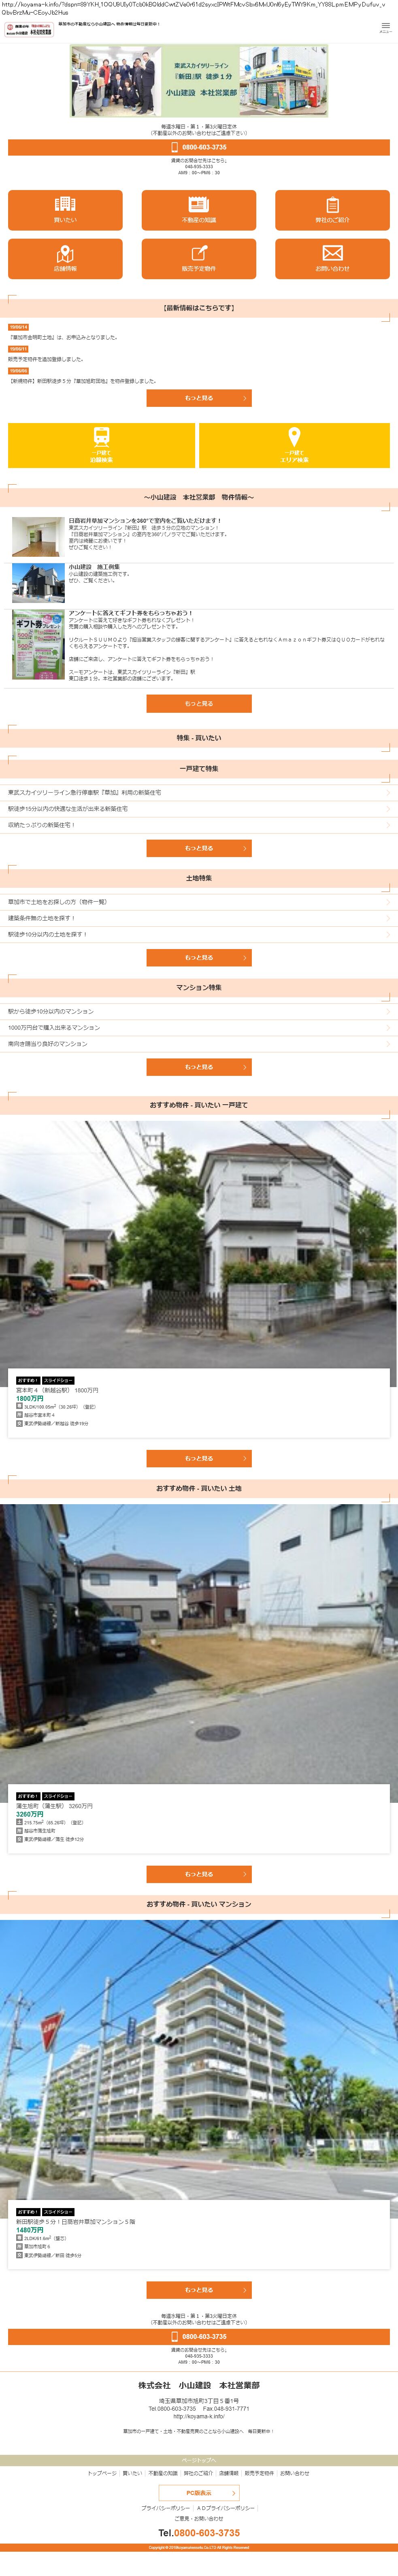View the recommended detached house photo
Image resolution: width=398 pixels, height=2576 pixels.
tap(199, 1244)
